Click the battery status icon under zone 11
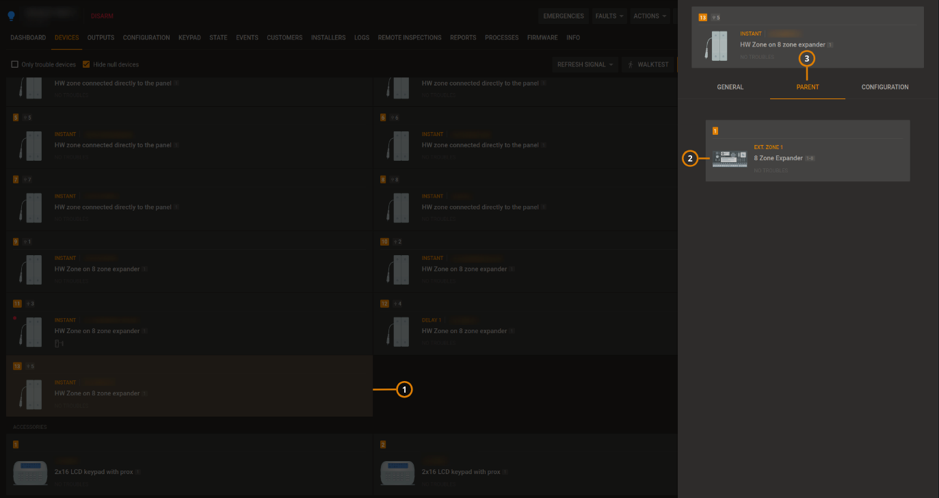Viewport: 939px width, 498px height. coord(57,343)
